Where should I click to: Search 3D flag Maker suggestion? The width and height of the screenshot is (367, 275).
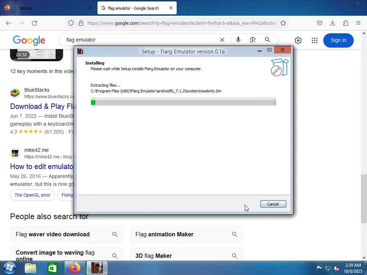click(186, 255)
